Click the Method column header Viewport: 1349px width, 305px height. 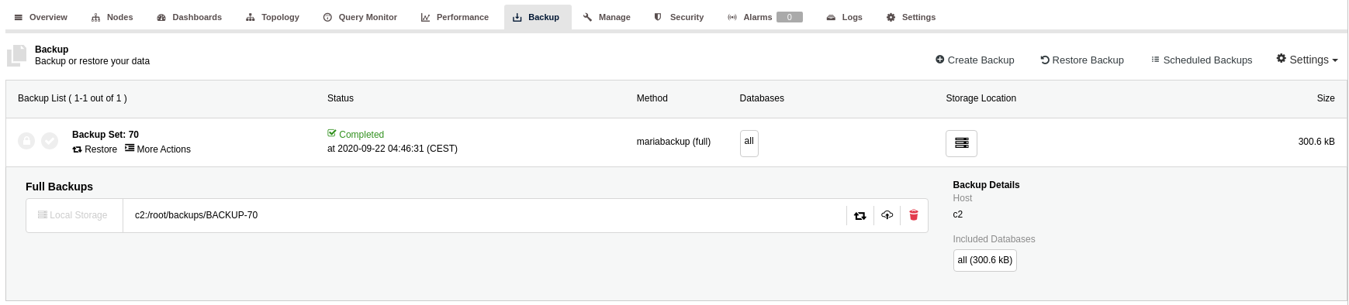(652, 98)
